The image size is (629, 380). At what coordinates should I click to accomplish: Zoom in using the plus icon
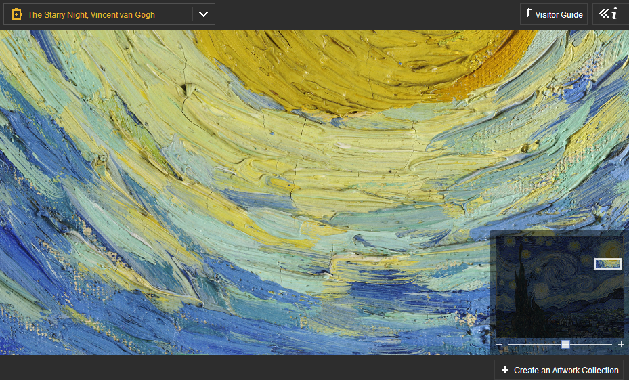coord(621,345)
